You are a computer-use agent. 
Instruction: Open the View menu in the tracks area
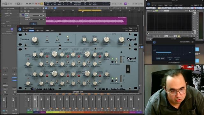[39, 8]
